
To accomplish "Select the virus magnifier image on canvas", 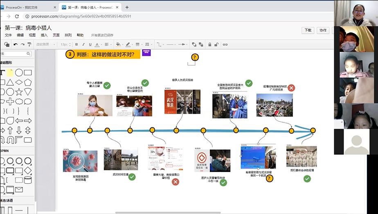I will coord(80,161).
